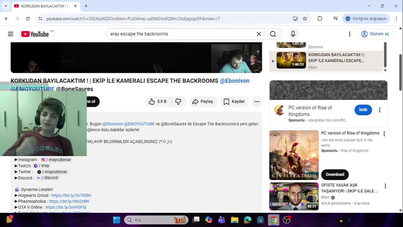Open Microsoft Edge from the taskbar
This screenshot has width=403, height=227.
tap(248, 220)
